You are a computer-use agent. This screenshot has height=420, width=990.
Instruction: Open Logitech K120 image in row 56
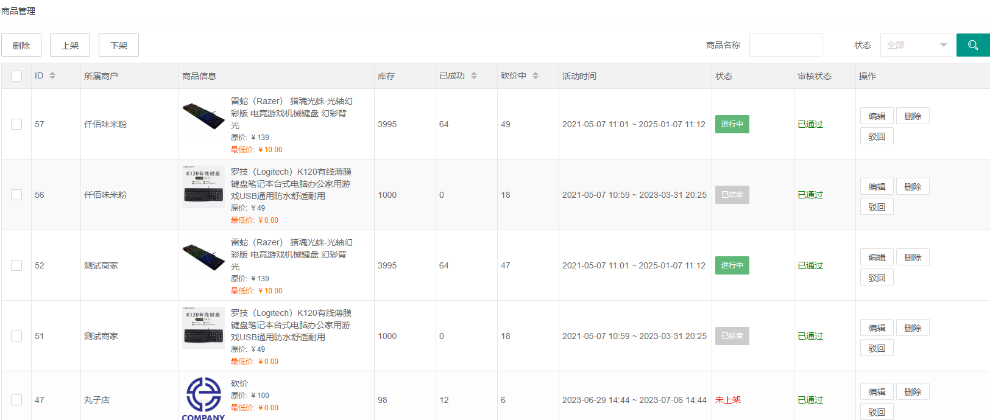203,186
